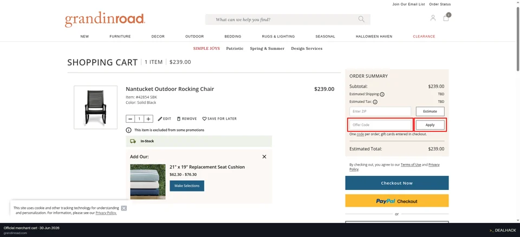
Task: Dismiss the cookie notice banner
Action: click(123, 208)
